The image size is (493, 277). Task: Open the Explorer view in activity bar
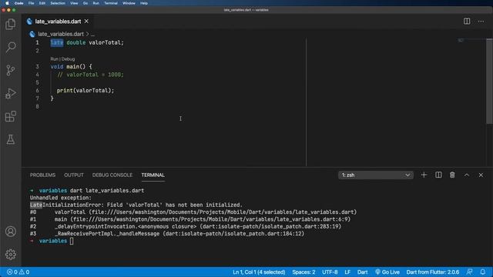10,24
